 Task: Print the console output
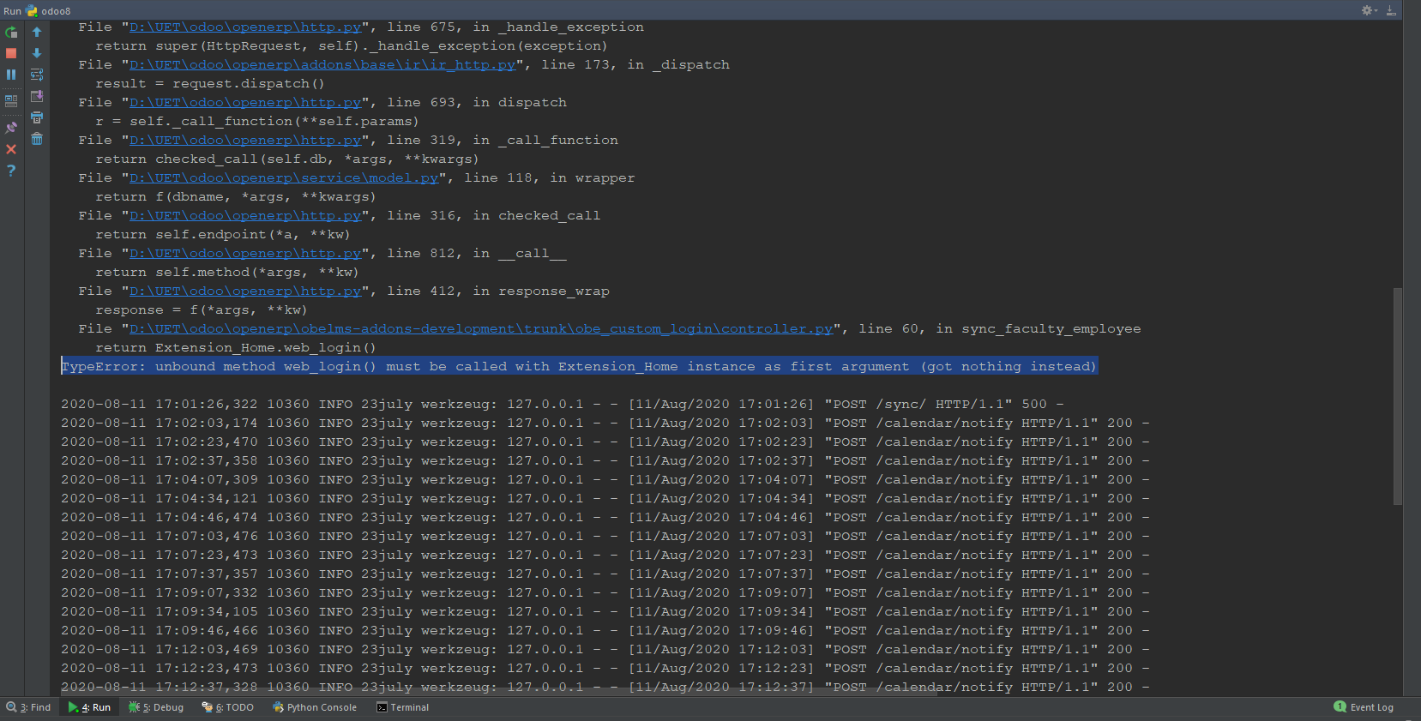tap(37, 117)
